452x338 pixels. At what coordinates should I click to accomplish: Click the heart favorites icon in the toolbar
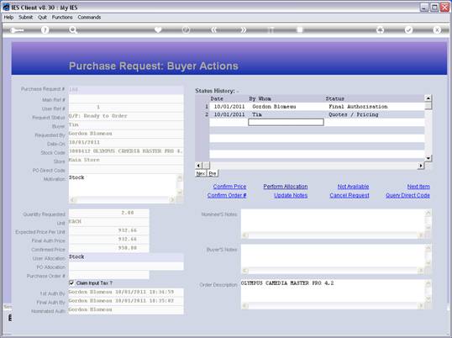pyautogui.click(x=158, y=30)
